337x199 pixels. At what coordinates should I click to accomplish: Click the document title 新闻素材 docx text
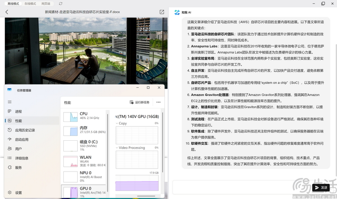(82, 12)
